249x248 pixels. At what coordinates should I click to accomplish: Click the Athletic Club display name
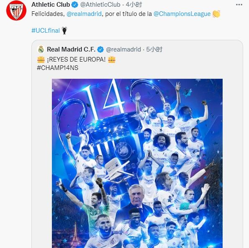click(x=51, y=5)
